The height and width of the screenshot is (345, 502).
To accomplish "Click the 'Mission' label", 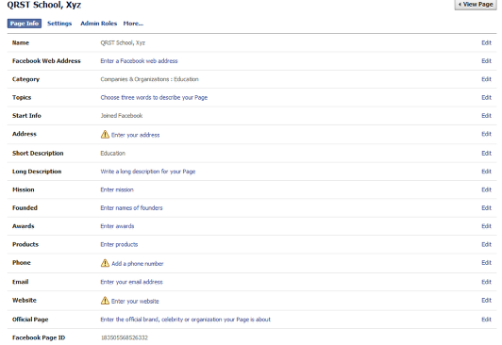I will pyautogui.click(x=23, y=189).
